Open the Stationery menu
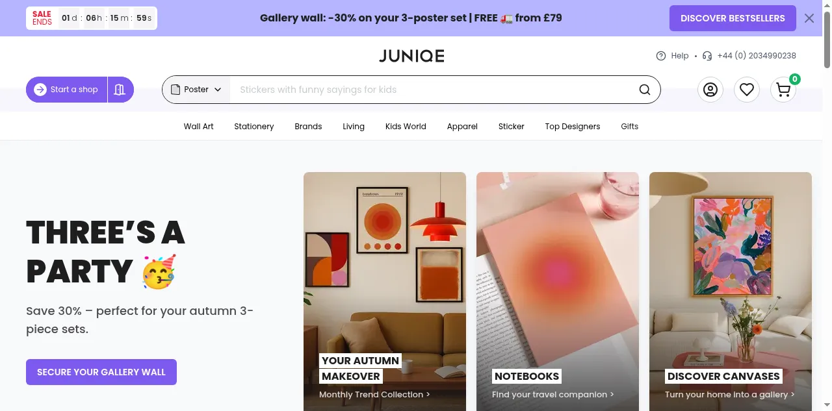 (x=254, y=127)
